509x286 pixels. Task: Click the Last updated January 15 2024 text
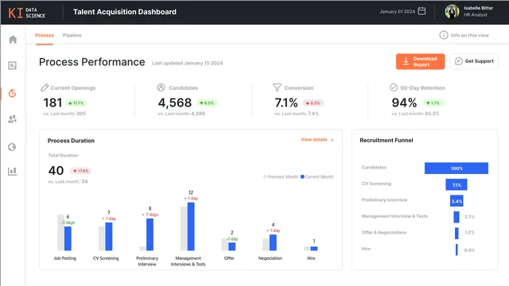tap(188, 64)
